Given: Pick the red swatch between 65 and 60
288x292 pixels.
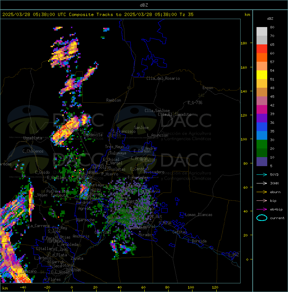Looking at the screenshot, I should pos(262,49).
